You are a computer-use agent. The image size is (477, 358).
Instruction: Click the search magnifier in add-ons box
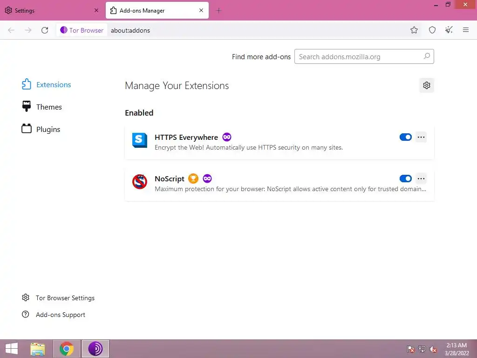(427, 56)
